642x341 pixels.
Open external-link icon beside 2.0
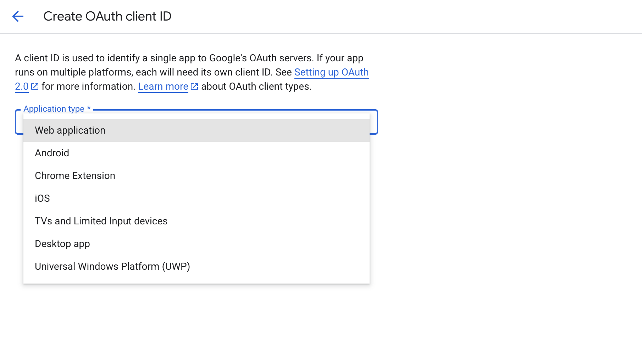click(x=35, y=86)
